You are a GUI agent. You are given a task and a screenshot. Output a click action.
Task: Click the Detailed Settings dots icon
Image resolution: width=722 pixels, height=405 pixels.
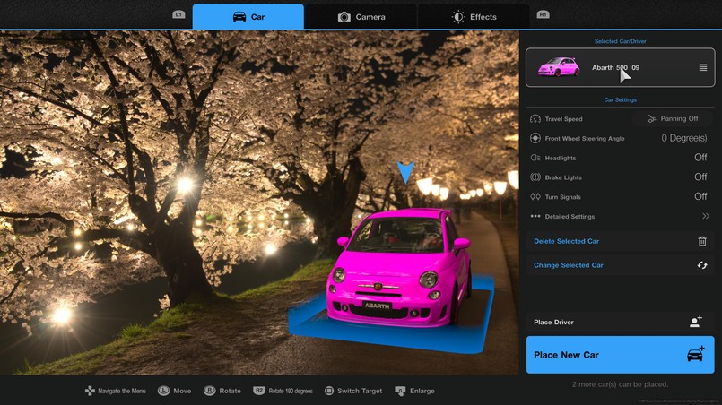click(535, 216)
